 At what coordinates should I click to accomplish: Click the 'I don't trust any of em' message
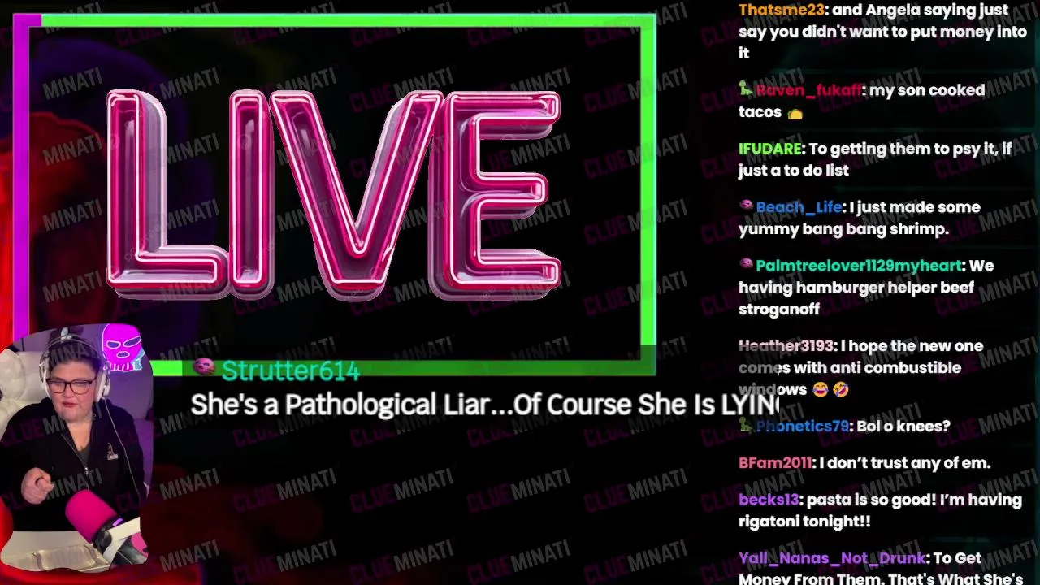(x=905, y=463)
